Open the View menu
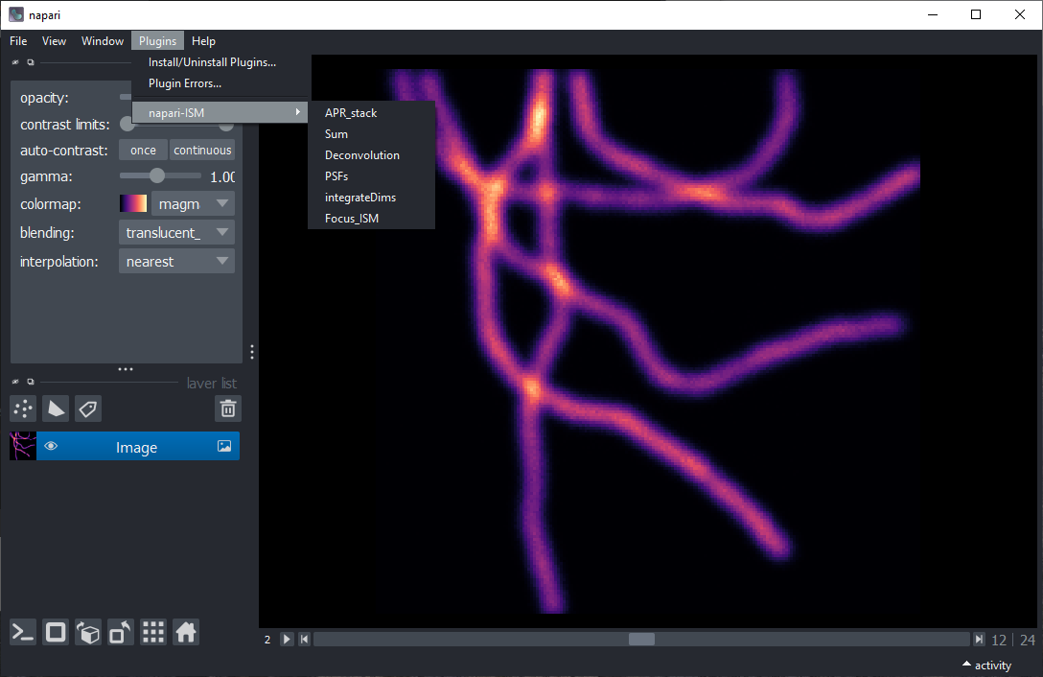 pyautogui.click(x=54, y=41)
